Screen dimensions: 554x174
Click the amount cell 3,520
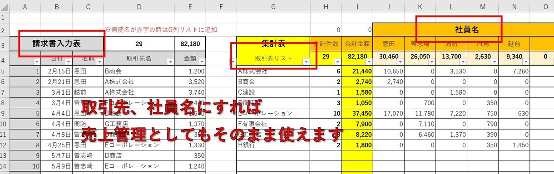(190, 82)
